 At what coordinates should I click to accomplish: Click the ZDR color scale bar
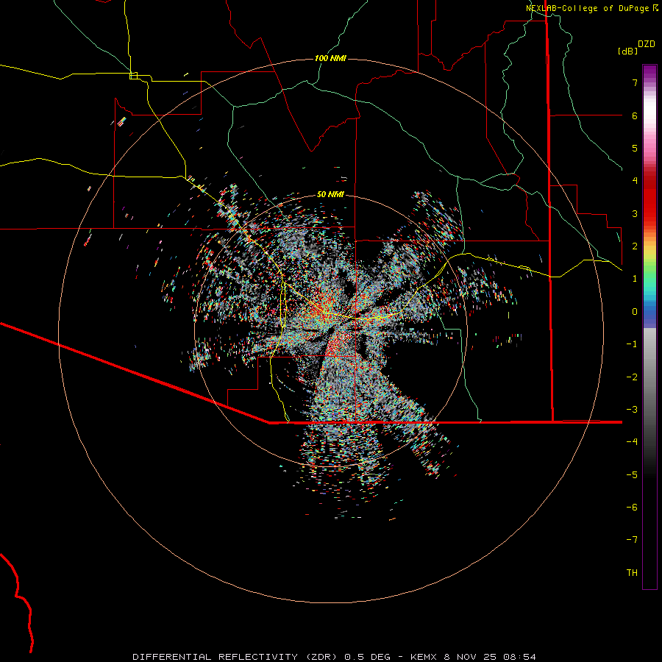pyautogui.click(x=649, y=327)
